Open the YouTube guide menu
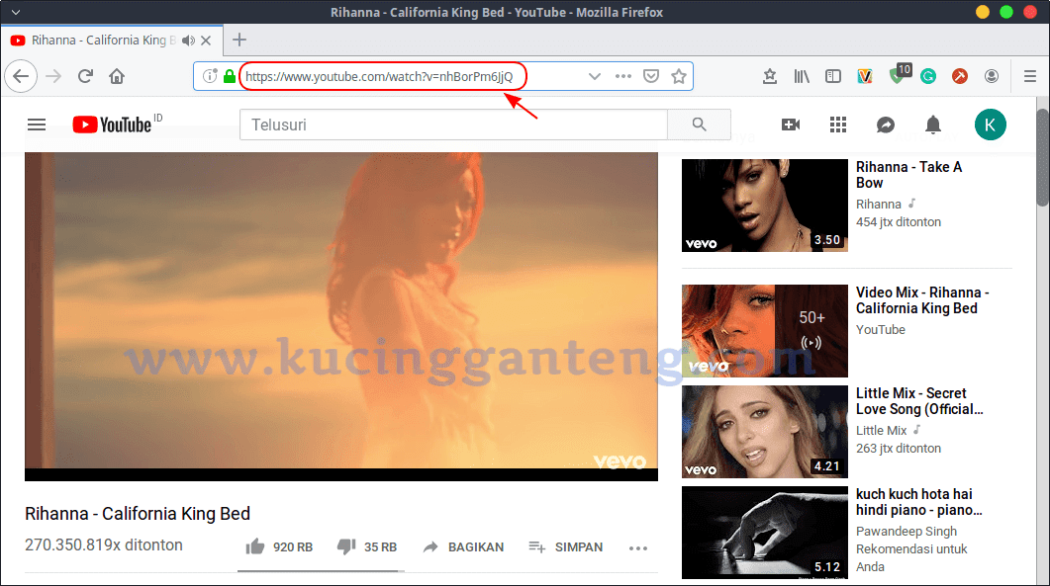Image resolution: width=1050 pixels, height=586 pixels. tap(37, 125)
